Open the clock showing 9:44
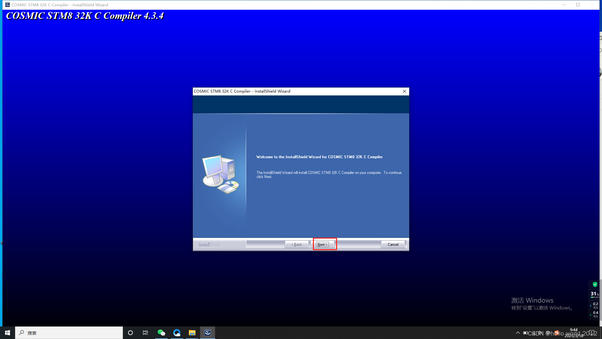 coord(574,333)
